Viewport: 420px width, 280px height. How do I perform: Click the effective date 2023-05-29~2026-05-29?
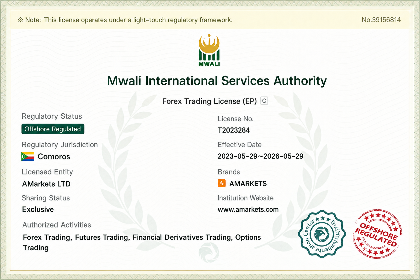click(261, 156)
